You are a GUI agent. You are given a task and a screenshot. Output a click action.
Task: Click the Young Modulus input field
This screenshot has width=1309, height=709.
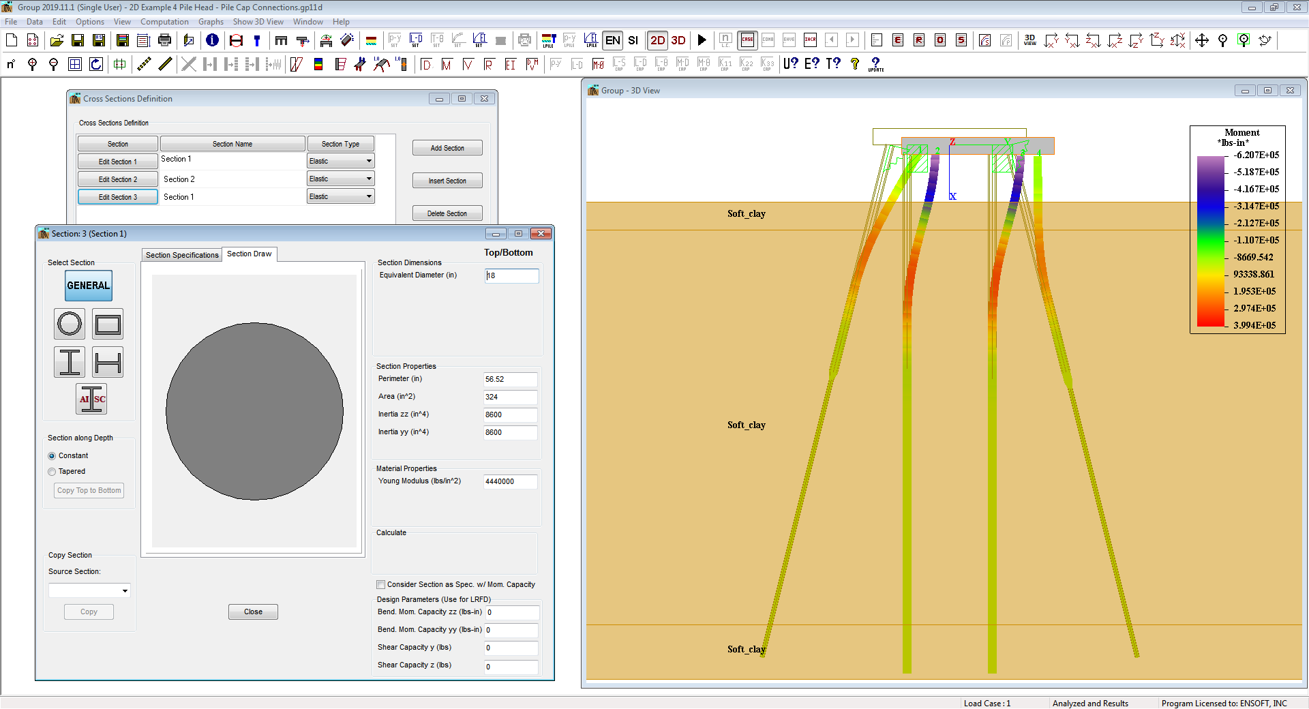511,482
